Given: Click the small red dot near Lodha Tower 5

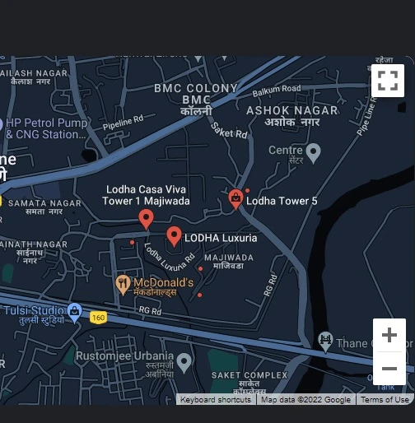Looking at the screenshot, I should coord(247,190).
